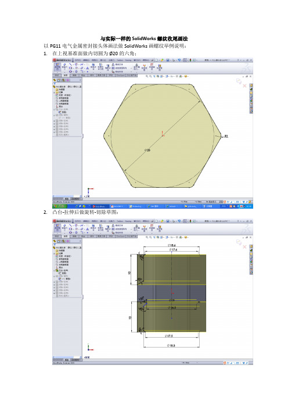Select the Ø20 dimension on the hexagon sketch
Image resolution: width=288 pixels, height=408 pixels.
pos(147,150)
